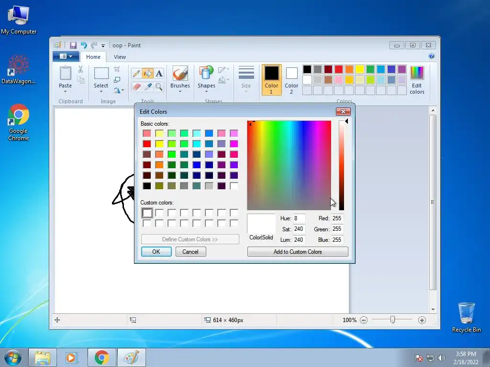Click the zoom out minus button

(364, 320)
